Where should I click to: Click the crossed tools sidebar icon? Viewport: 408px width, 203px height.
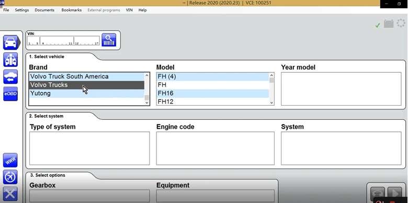[10, 194]
